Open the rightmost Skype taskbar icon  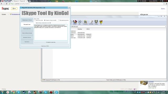click(x=56, y=92)
